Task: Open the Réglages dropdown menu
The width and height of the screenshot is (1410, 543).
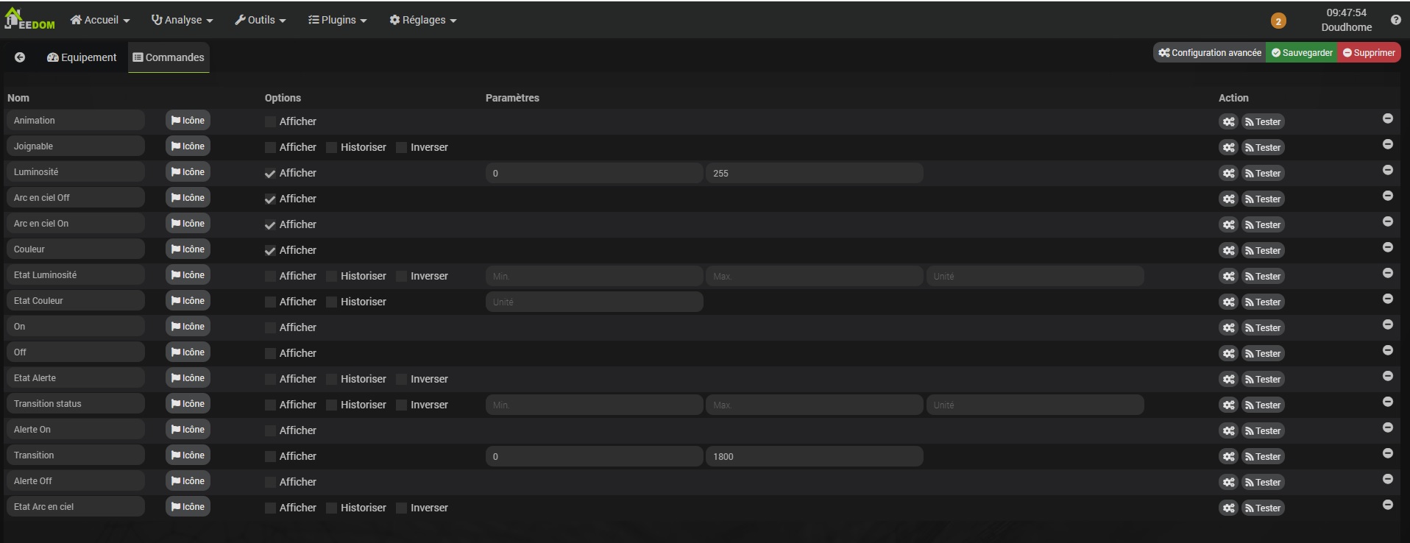Action: (x=423, y=20)
